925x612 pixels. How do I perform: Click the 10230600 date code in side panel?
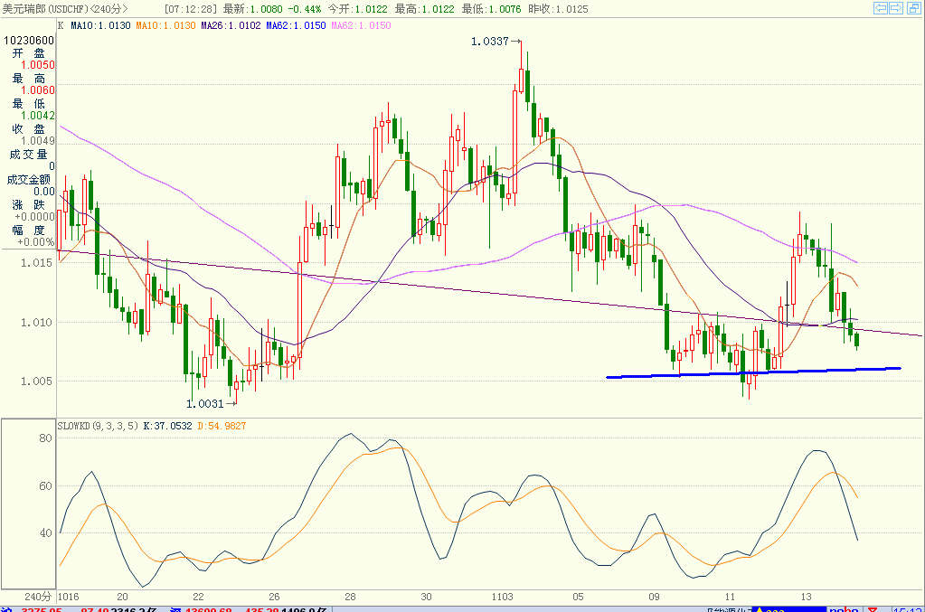coord(29,40)
